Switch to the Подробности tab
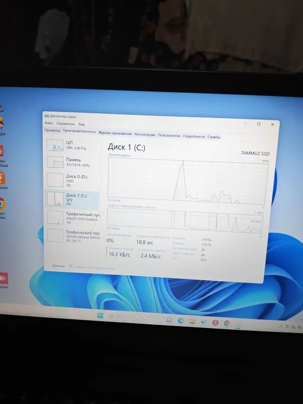Viewport: 303px width, 404px height. tap(194, 136)
